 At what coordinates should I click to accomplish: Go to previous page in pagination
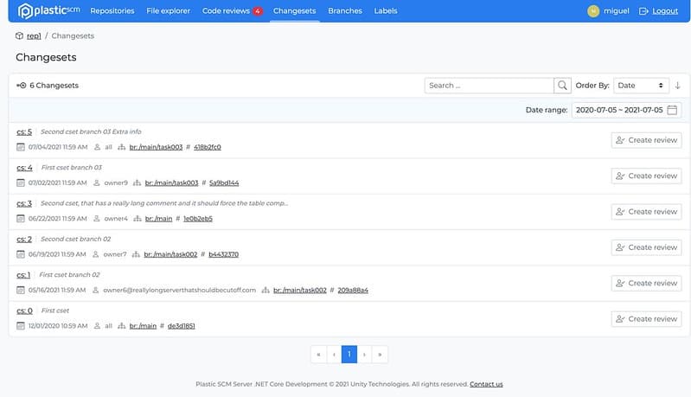coord(334,355)
